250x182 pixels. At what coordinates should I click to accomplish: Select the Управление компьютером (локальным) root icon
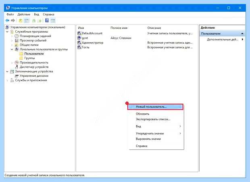coord(7,27)
